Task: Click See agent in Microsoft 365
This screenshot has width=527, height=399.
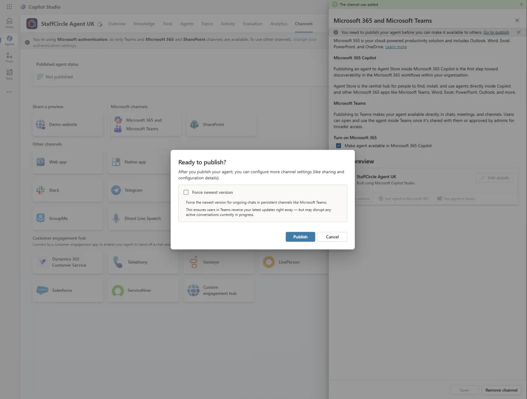Action: click(x=404, y=199)
